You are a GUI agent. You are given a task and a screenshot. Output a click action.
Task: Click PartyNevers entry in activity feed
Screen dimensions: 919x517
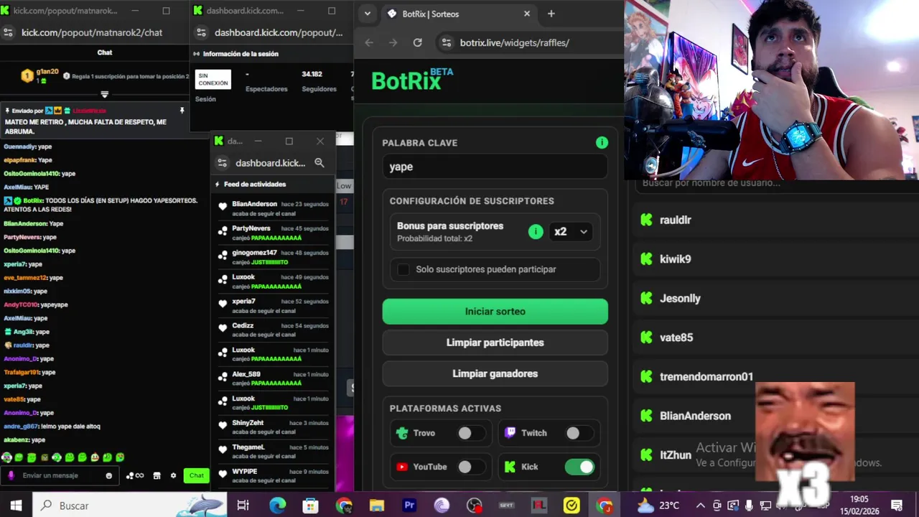pyautogui.click(x=274, y=233)
